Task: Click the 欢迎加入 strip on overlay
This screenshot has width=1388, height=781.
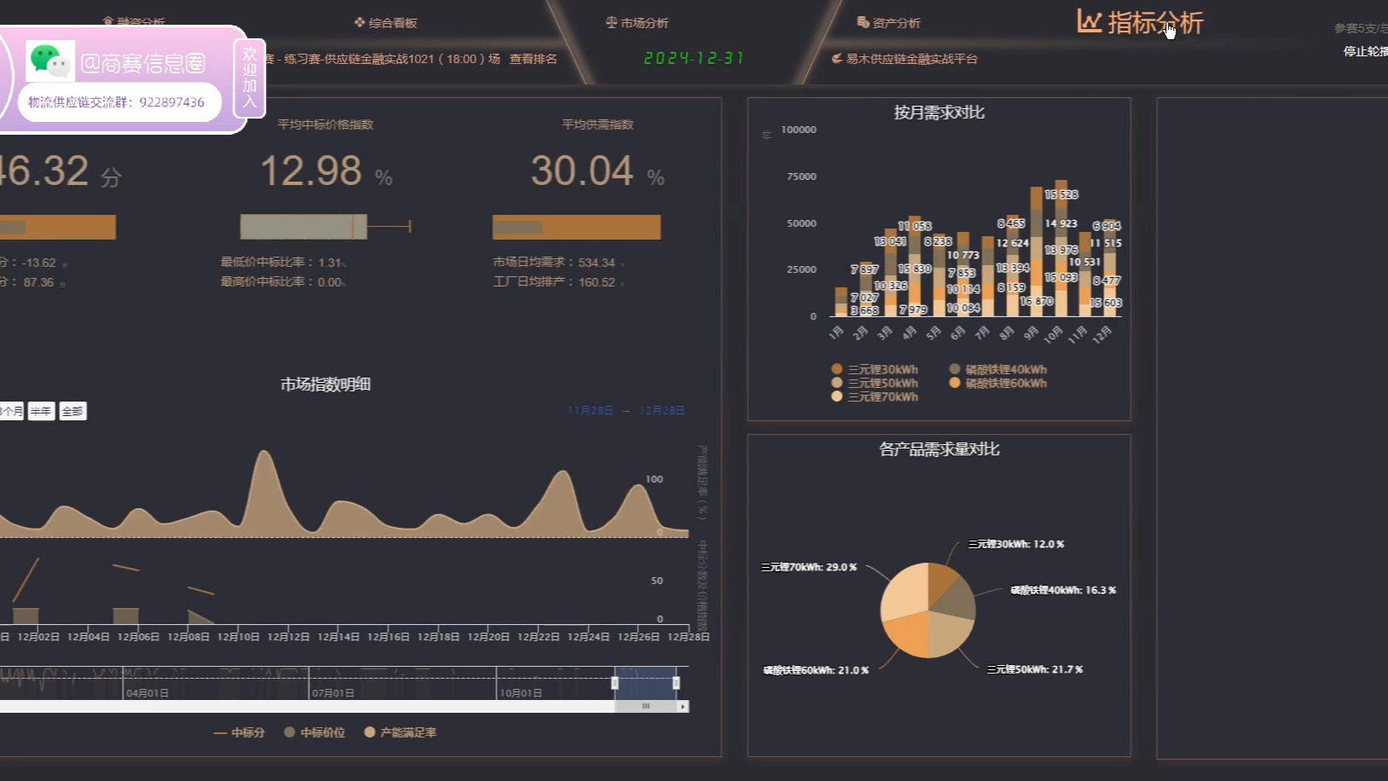Action: 249,78
